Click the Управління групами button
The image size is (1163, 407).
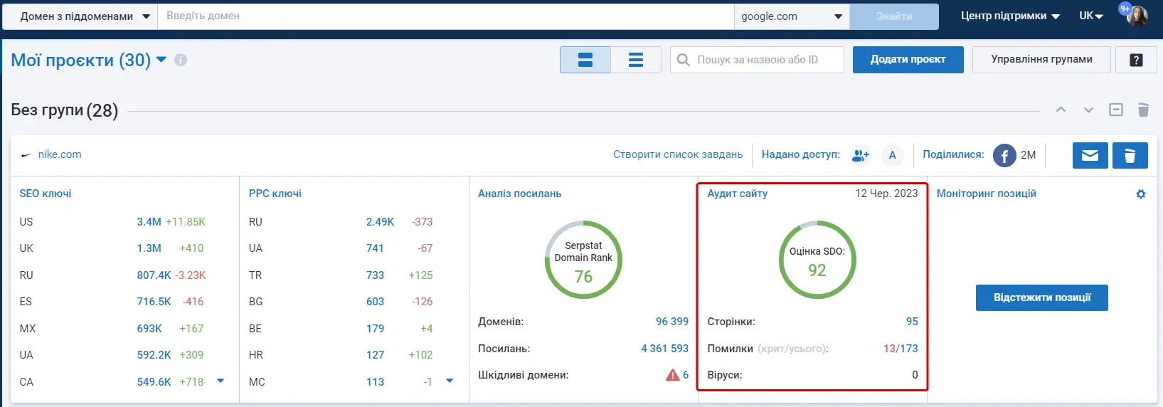point(1041,60)
